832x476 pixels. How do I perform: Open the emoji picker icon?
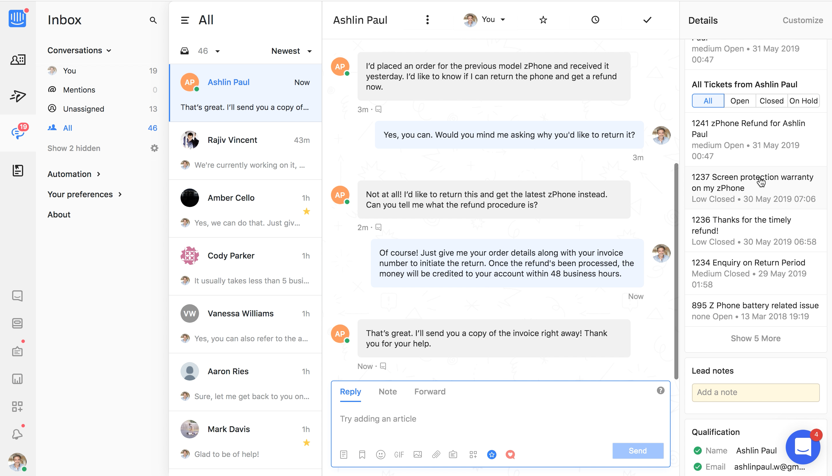380,455
